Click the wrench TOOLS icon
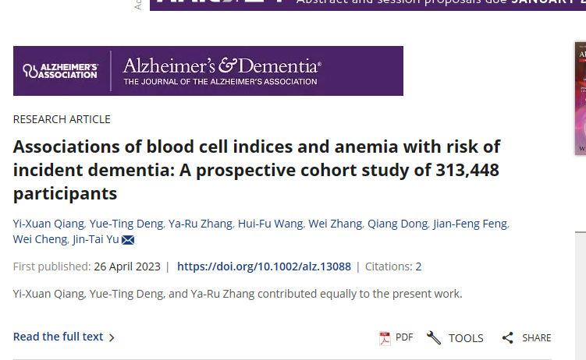This screenshot has height=360, width=586. [434, 337]
